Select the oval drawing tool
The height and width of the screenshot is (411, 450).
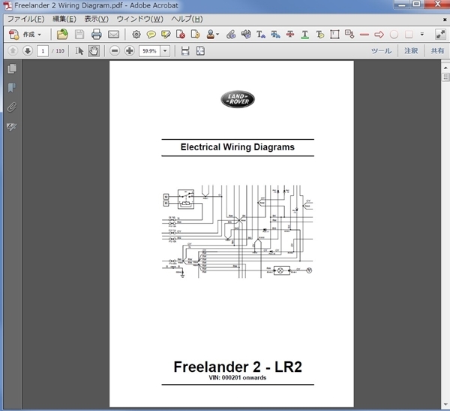tap(394, 35)
